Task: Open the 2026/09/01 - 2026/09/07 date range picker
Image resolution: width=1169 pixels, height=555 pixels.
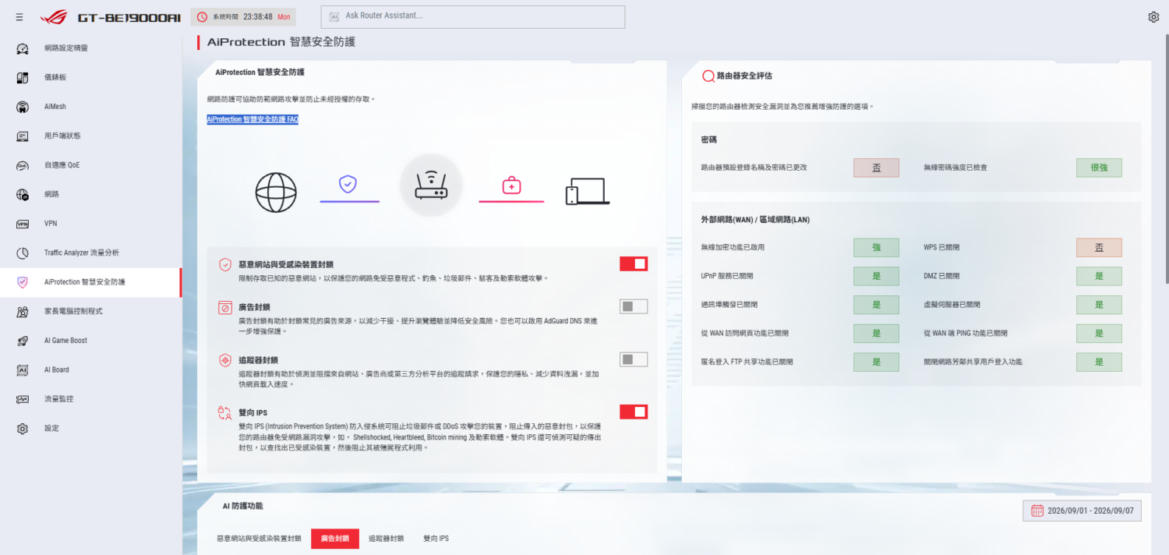Action: pyautogui.click(x=1082, y=511)
